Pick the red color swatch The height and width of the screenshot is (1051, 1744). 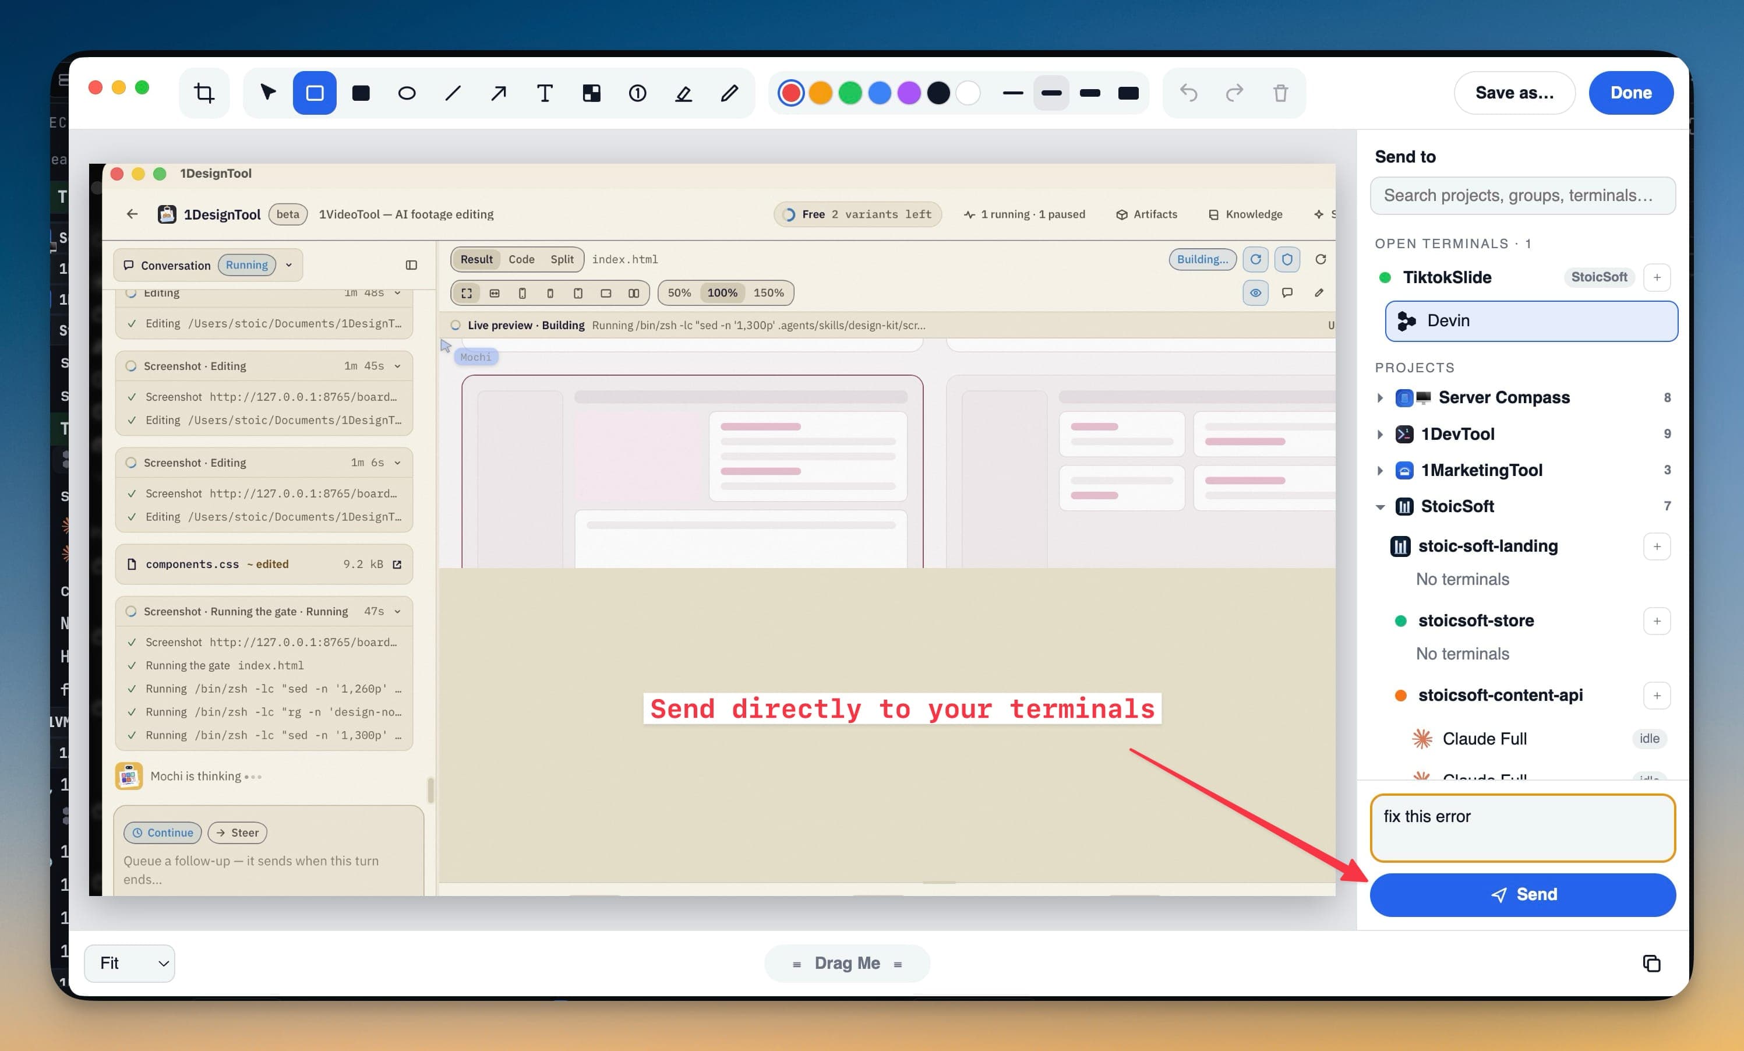(791, 93)
